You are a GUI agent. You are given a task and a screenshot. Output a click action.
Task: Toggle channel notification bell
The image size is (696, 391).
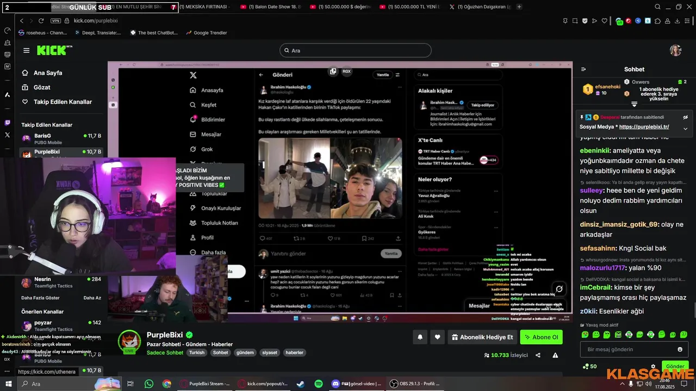(420, 337)
